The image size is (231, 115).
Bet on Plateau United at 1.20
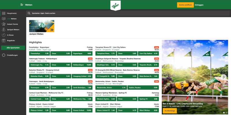40,110
